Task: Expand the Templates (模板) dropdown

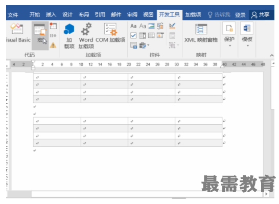Action: point(247,35)
